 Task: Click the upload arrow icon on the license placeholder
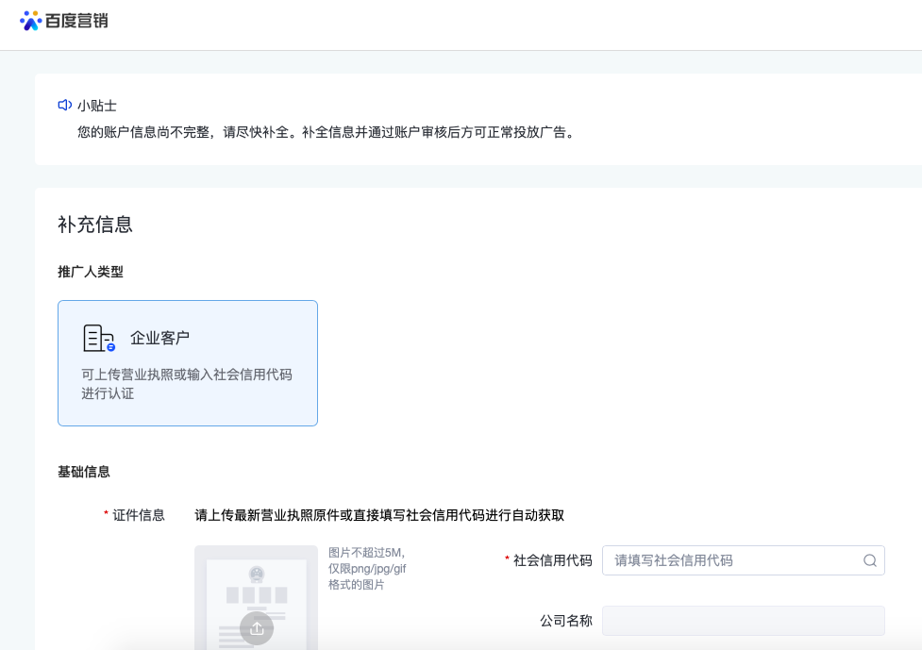256,628
